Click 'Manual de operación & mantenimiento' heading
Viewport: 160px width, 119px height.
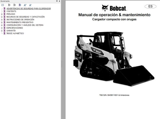pos(114,15)
